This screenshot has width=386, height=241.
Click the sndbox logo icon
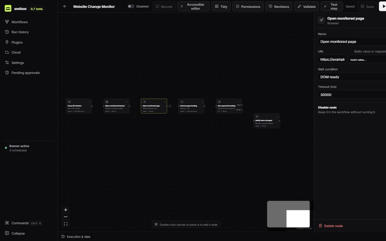[8, 8]
